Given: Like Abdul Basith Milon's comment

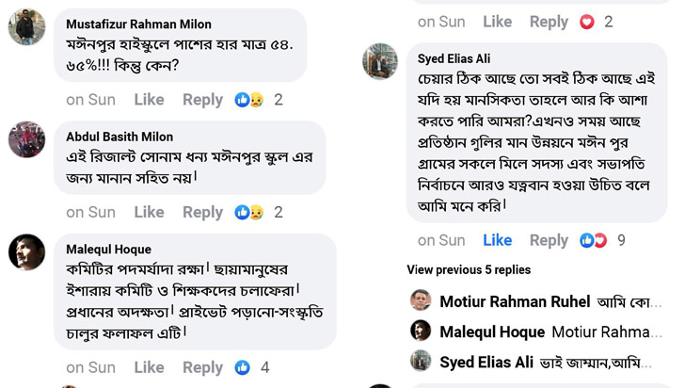Looking at the screenshot, I should pos(149,213).
